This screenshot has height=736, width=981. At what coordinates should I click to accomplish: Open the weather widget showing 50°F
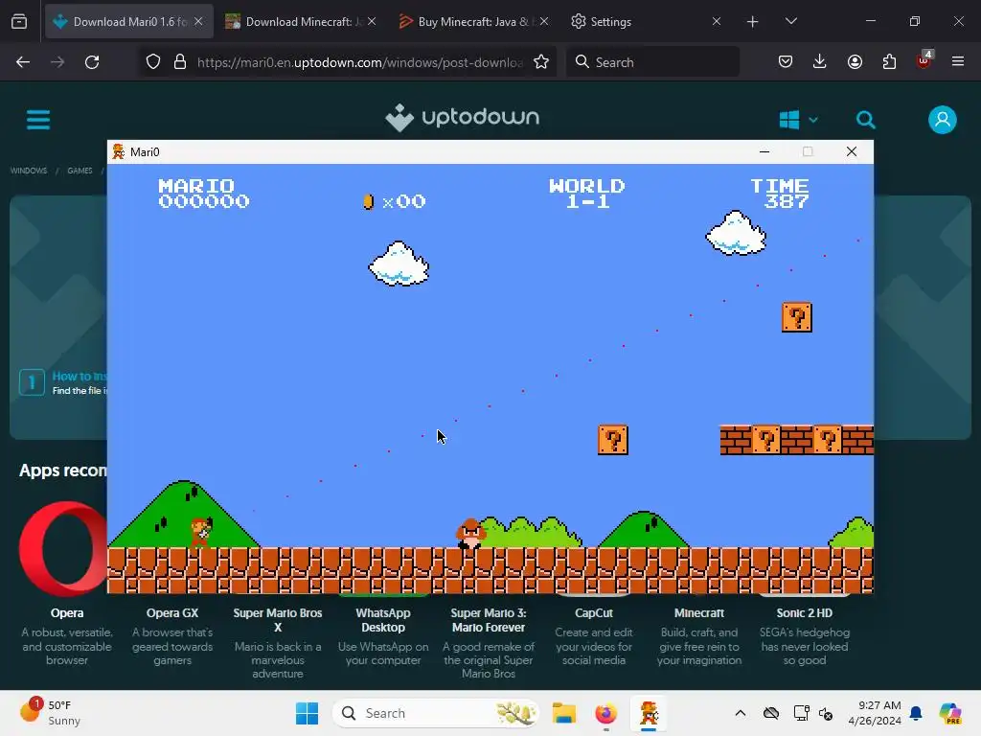52,713
